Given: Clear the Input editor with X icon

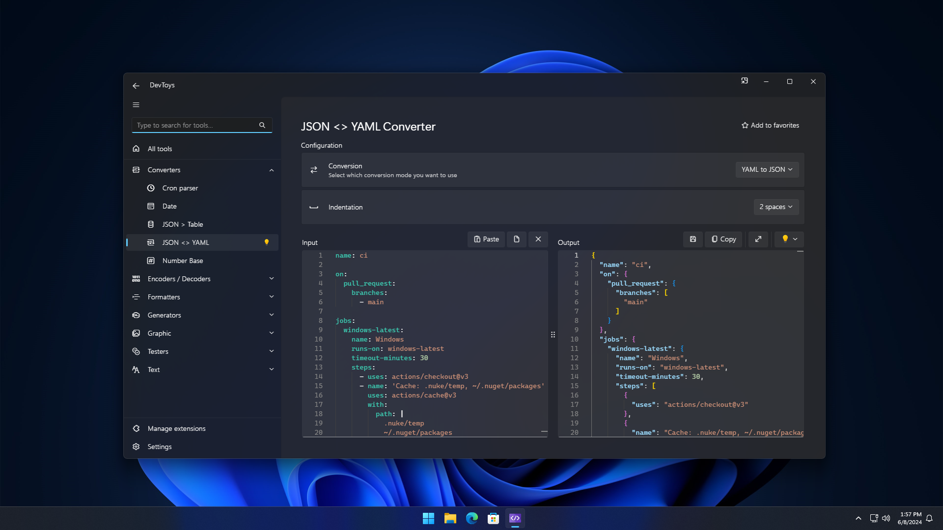Looking at the screenshot, I should (x=538, y=239).
